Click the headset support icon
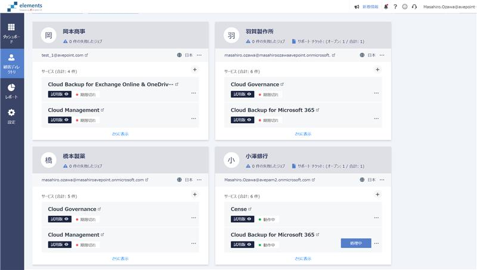The width and height of the screenshot is (477, 270). click(414, 7)
